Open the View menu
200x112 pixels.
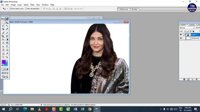(x=38, y=5)
